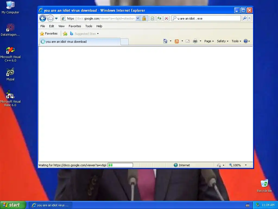Click the New Tab blank button
Image resolution: width=278 pixels, height=209 pixels.
(x=125, y=42)
